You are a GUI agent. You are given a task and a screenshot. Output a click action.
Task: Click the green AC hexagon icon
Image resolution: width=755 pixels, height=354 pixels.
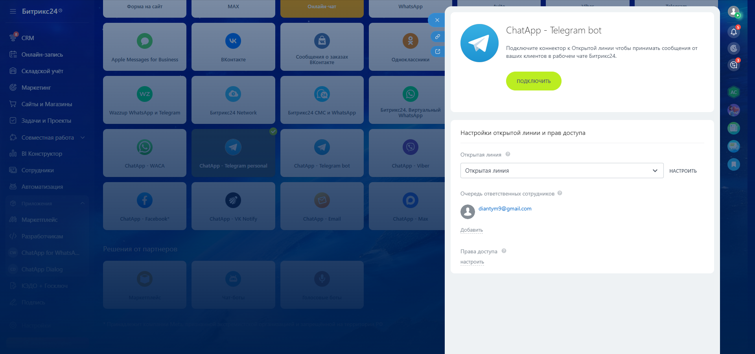733,92
